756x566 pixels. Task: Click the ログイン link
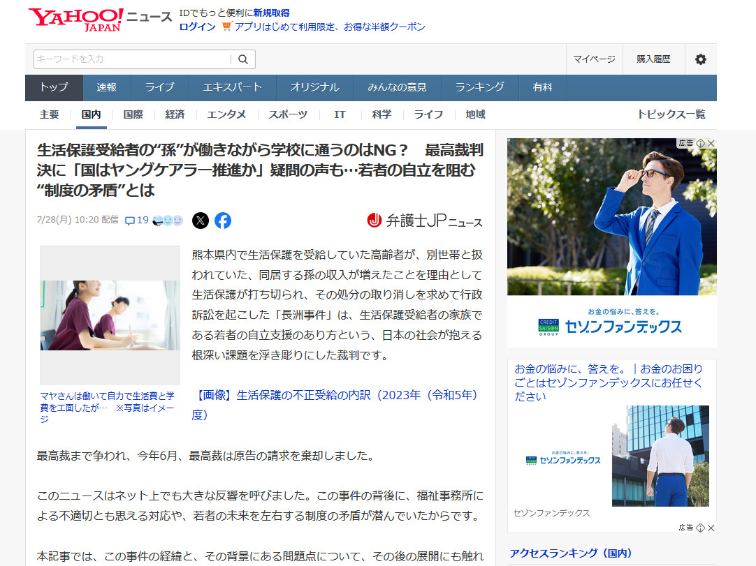point(197,27)
